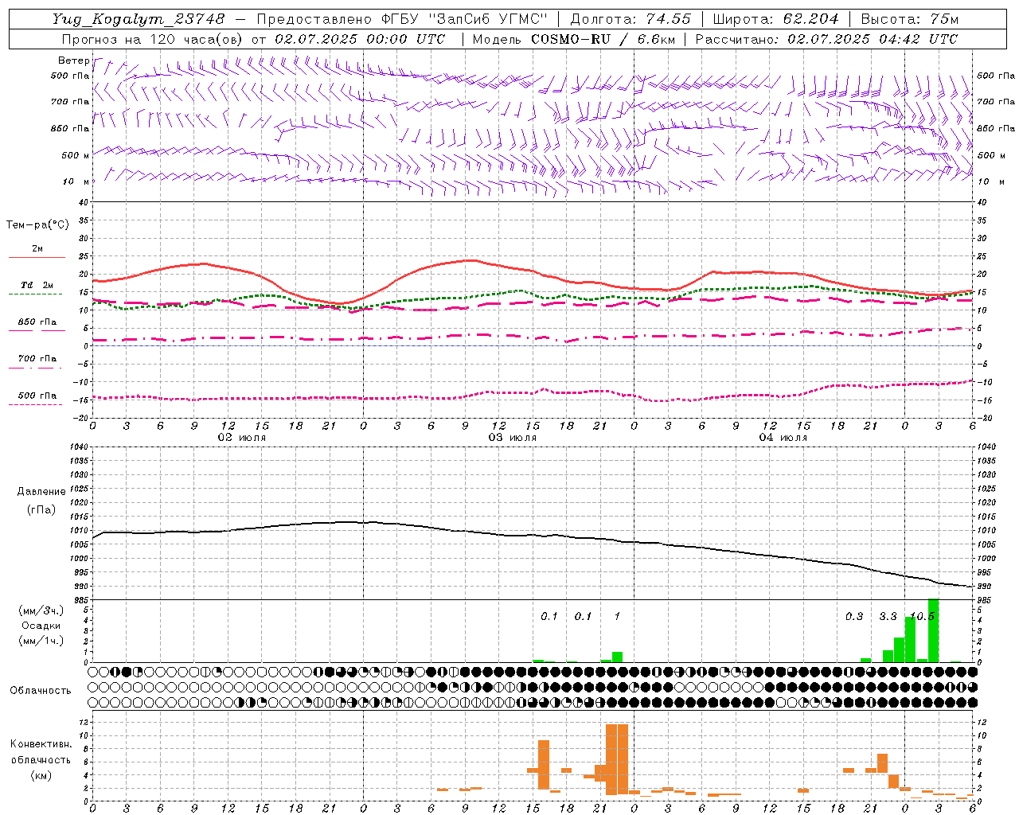Click the Рассчитано: 02.07.2025 04:42 UTC timestamp
This screenshot has width=1019, height=815.
pos(826,39)
